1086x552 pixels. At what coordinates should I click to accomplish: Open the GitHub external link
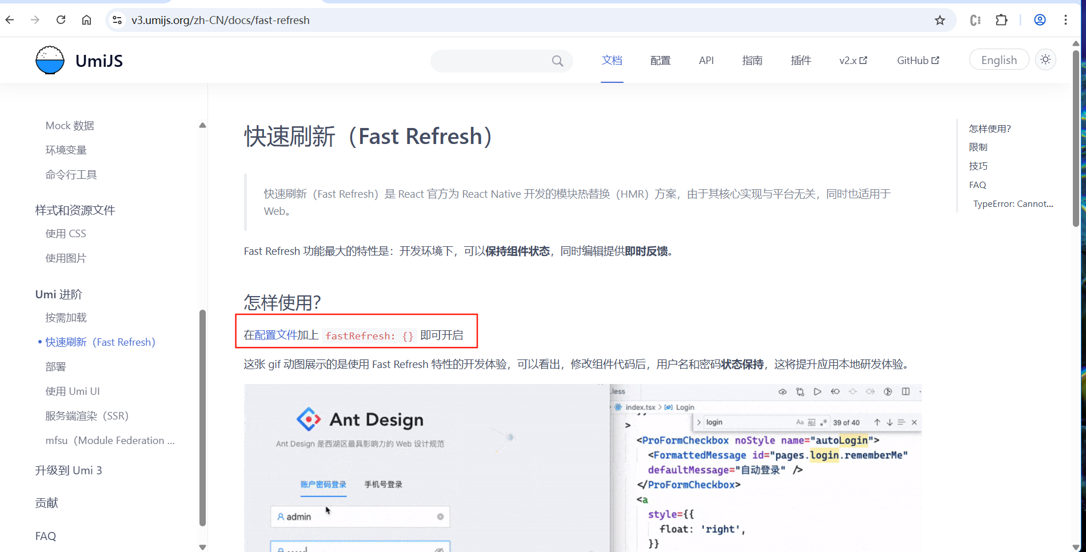(918, 61)
